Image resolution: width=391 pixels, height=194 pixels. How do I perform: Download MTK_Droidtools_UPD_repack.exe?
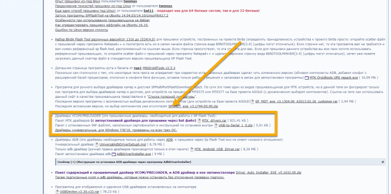334,78
